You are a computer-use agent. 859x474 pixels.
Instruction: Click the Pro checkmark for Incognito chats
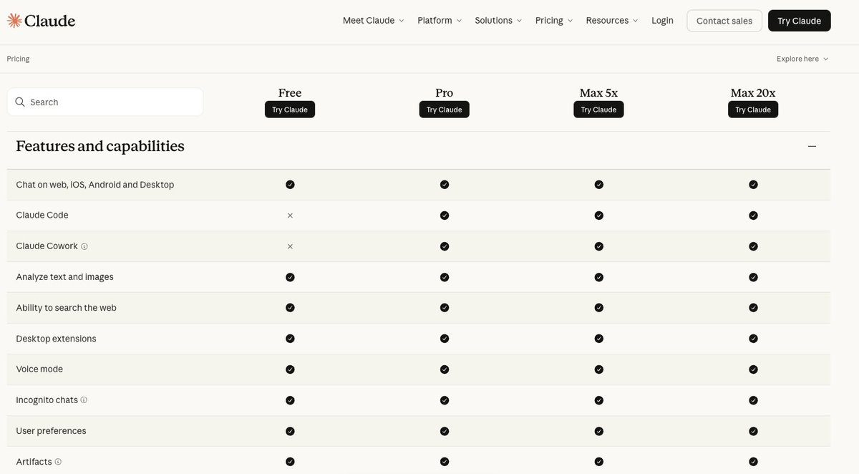pyautogui.click(x=445, y=400)
